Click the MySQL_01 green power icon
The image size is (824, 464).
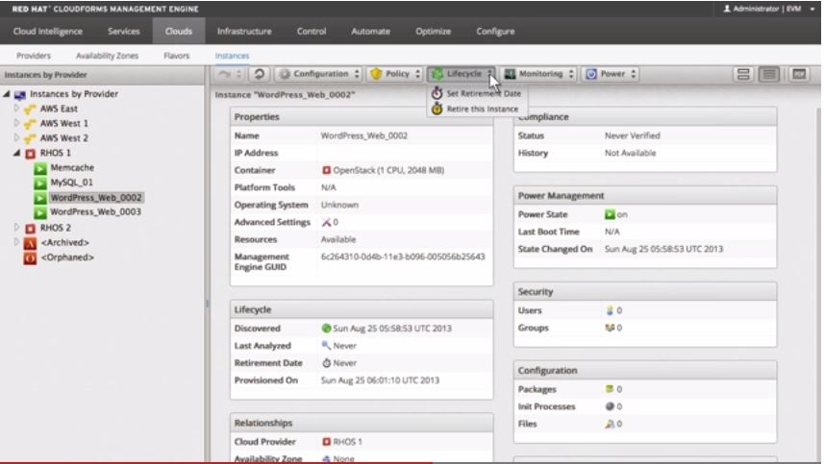(x=40, y=183)
